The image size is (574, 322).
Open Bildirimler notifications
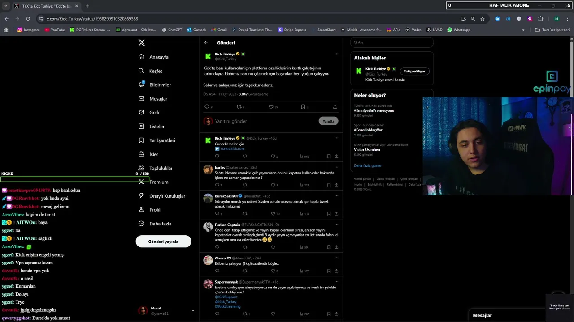tap(154, 85)
